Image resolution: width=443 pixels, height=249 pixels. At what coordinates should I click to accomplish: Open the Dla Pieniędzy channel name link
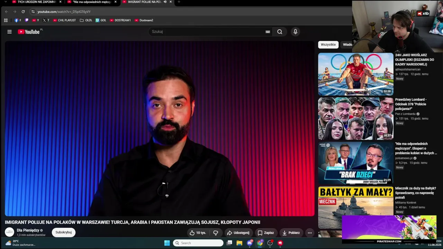point(28,230)
